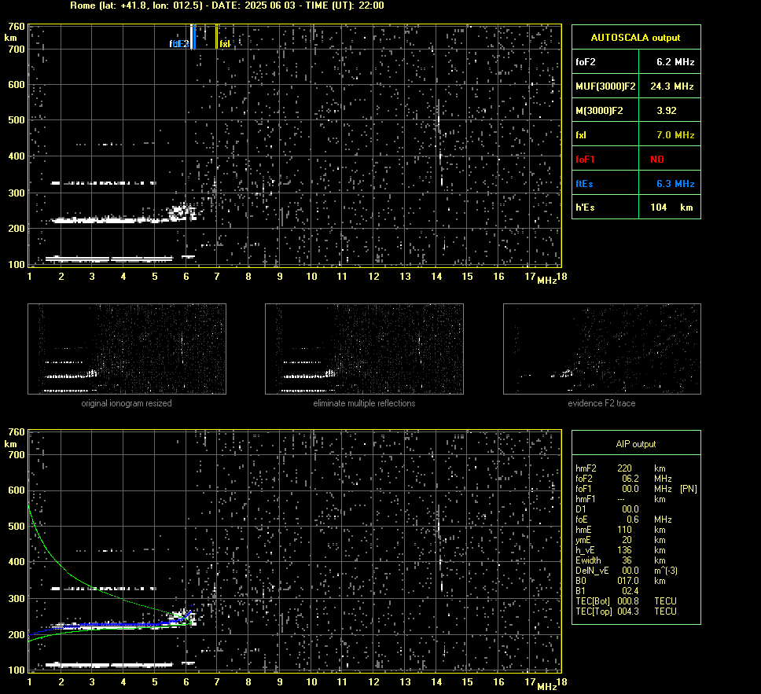Click the 'AUTOSCALA output' table title
The height and width of the screenshot is (694, 761).
[635, 38]
